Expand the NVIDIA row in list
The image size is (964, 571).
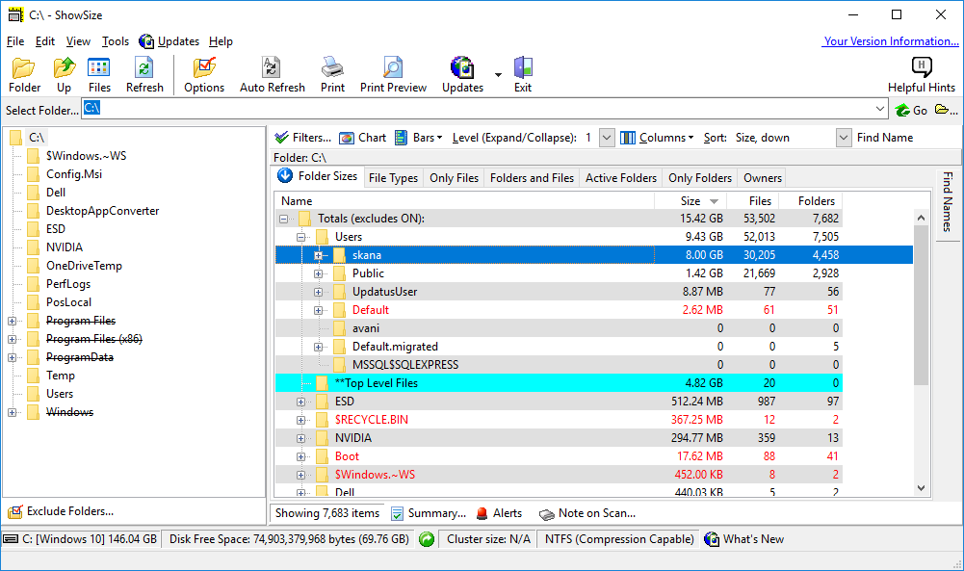(300, 438)
